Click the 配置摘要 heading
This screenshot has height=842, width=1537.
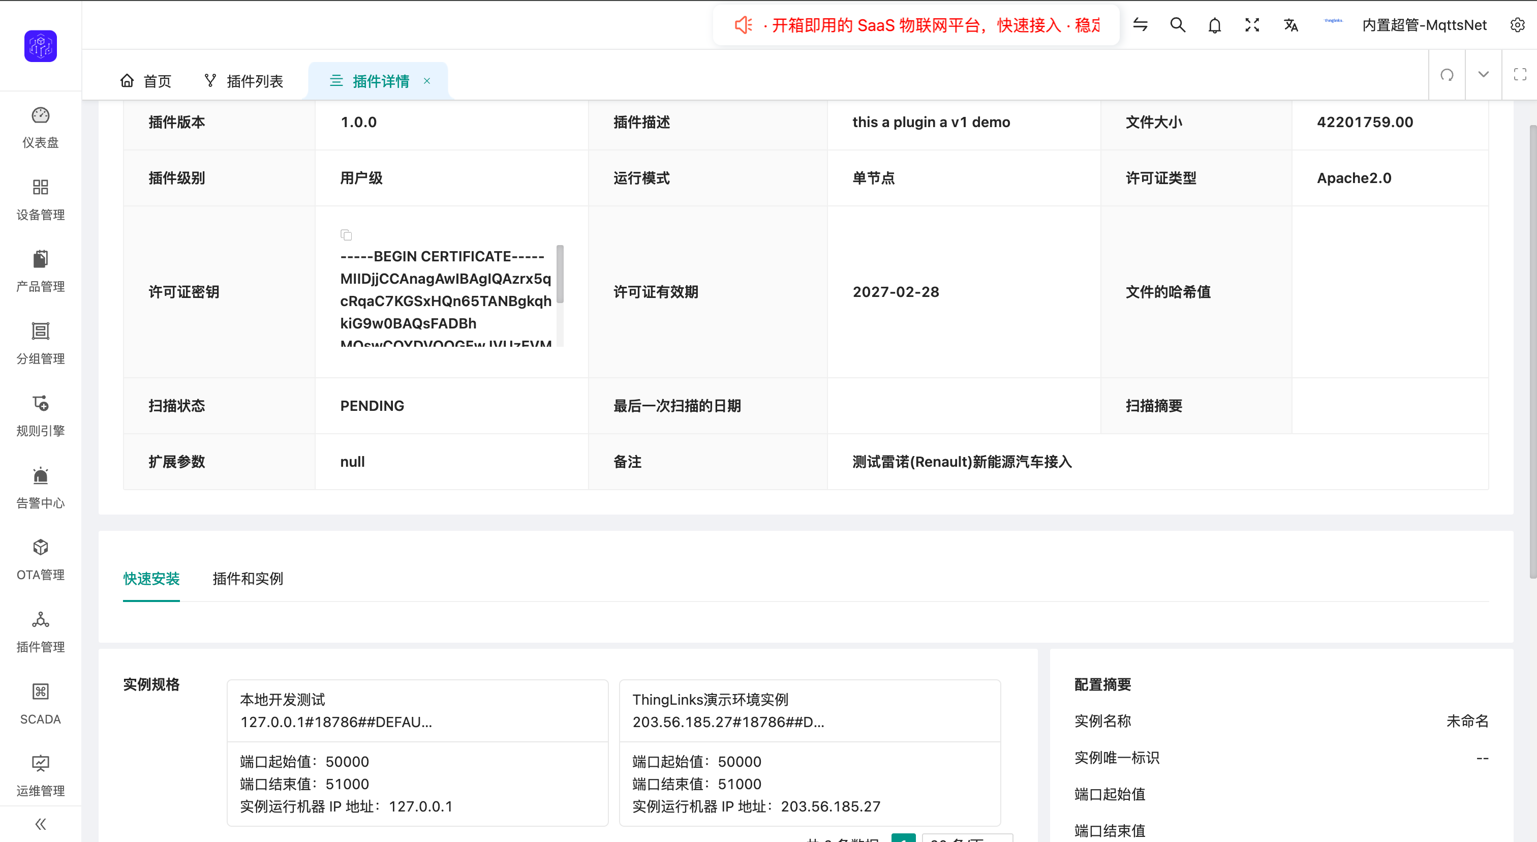coord(1102,684)
